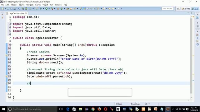The image size is (200, 112).
Task: Expand the Run configurations dropdown arrow
Action: click(x=49, y=9)
